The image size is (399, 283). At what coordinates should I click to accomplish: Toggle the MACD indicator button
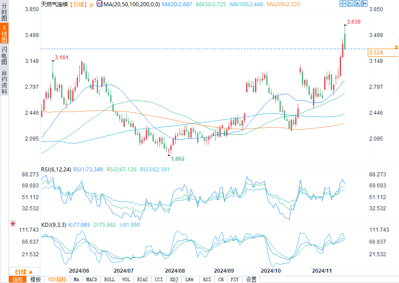point(91,279)
